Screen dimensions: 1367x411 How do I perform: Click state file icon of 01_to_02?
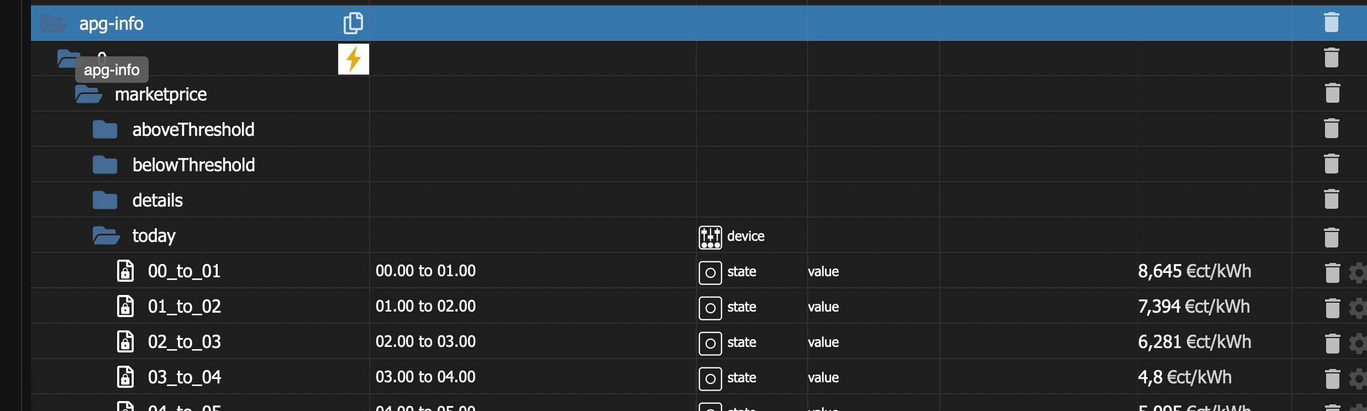(x=125, y=307)
